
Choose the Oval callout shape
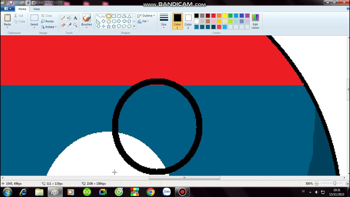[x=124, y=27]
